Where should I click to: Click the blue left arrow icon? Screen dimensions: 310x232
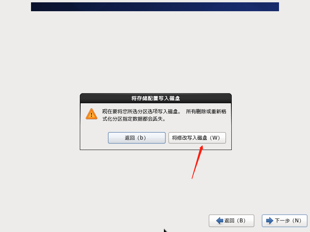click(220, 220)
